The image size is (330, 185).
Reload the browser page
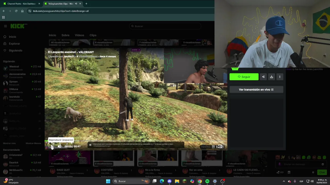[x=16, y=11]
